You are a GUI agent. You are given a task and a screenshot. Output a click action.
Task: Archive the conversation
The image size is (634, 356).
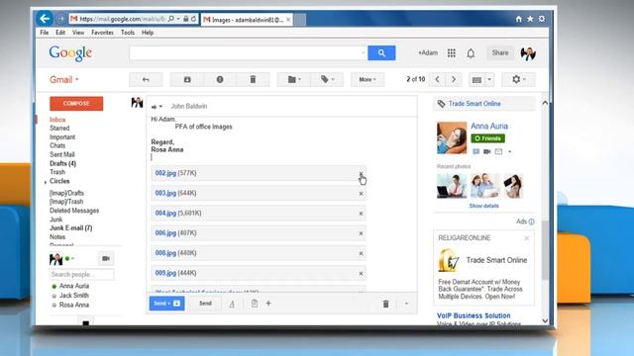(x=187, y=79)
